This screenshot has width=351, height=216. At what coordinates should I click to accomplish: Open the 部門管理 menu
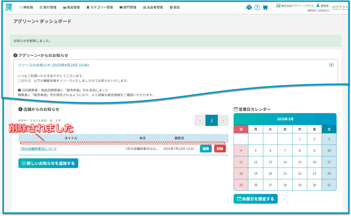pyautogui.click(x=128, y=8)
